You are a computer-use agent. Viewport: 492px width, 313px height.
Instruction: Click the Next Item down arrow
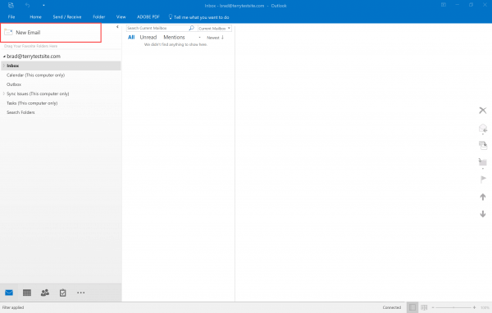pyautogui.click(x=483, y=214)
